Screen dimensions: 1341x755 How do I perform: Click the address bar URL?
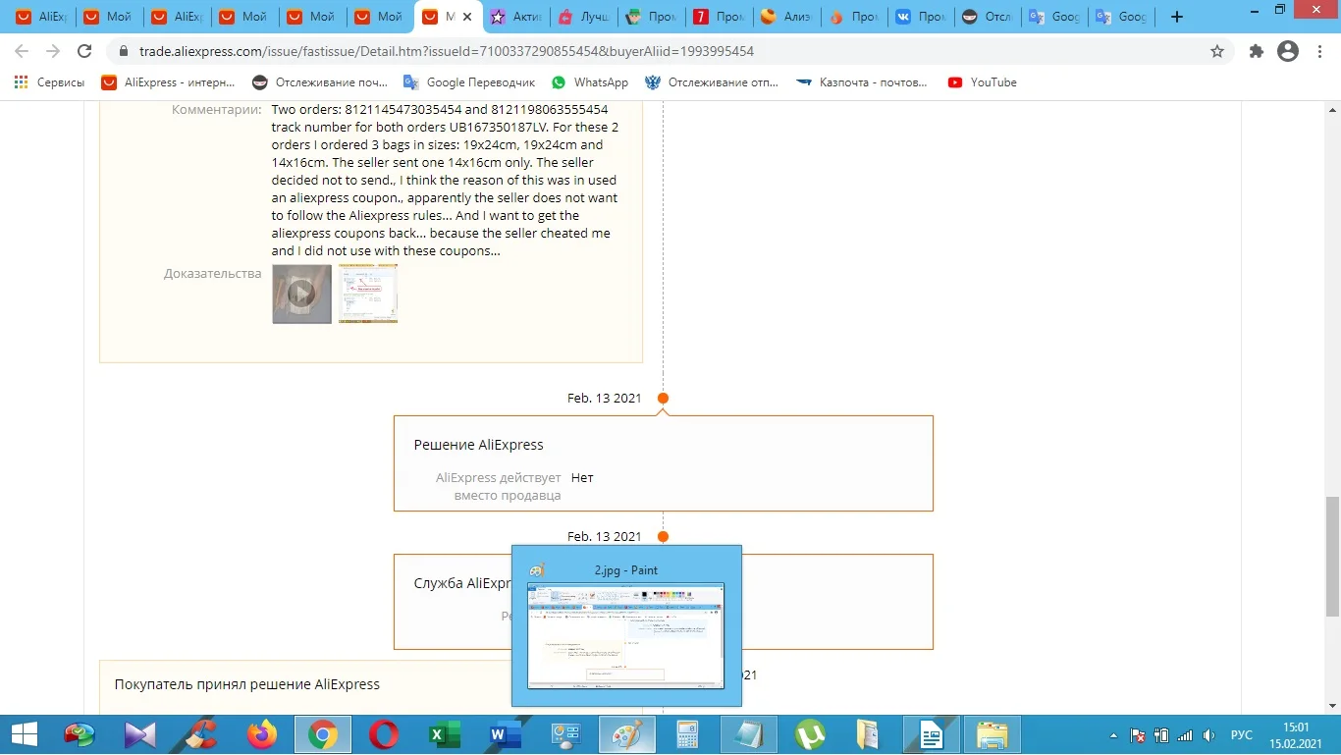tap(447, 51)
